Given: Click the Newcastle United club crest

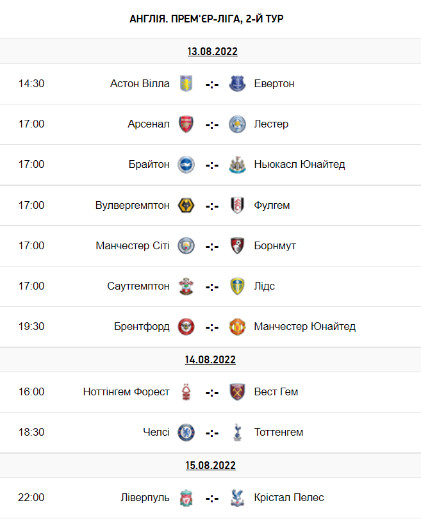Looking at the screenshot, I should click(x=238, y=165).
